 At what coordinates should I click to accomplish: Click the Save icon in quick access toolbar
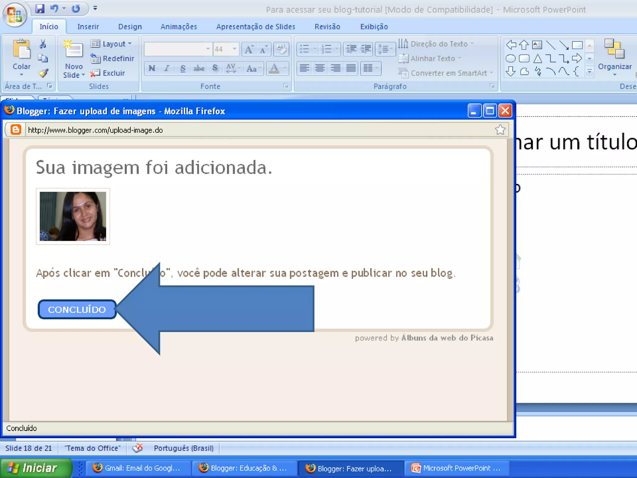click(40, 8)
